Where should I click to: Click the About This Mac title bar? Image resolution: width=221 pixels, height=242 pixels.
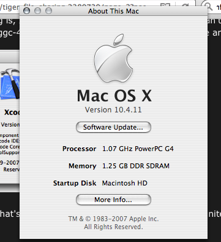(x=113, y=11)
